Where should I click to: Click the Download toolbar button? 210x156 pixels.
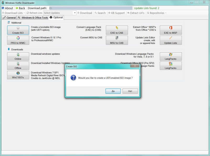pos(85,13)
